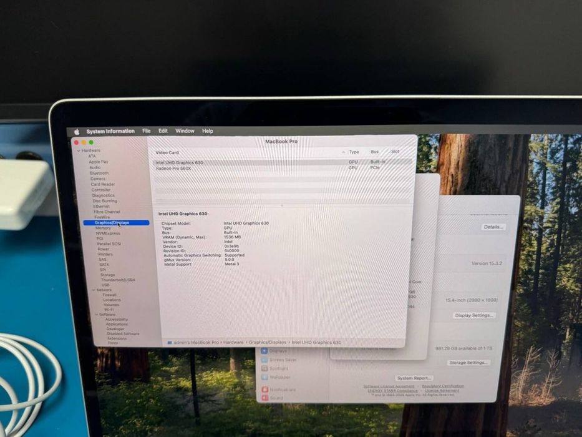Sort by the Type column header
The image size is (582, 437).
(x=354, y=152)
